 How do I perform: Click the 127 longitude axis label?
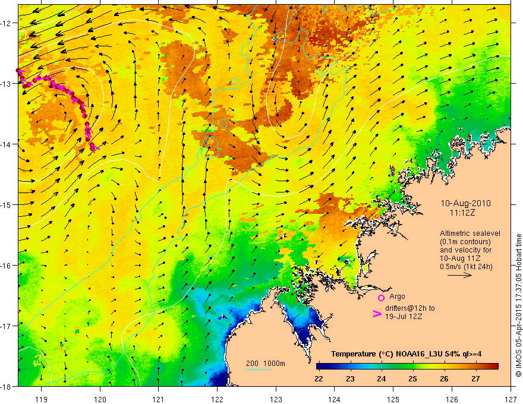point(511,399)
